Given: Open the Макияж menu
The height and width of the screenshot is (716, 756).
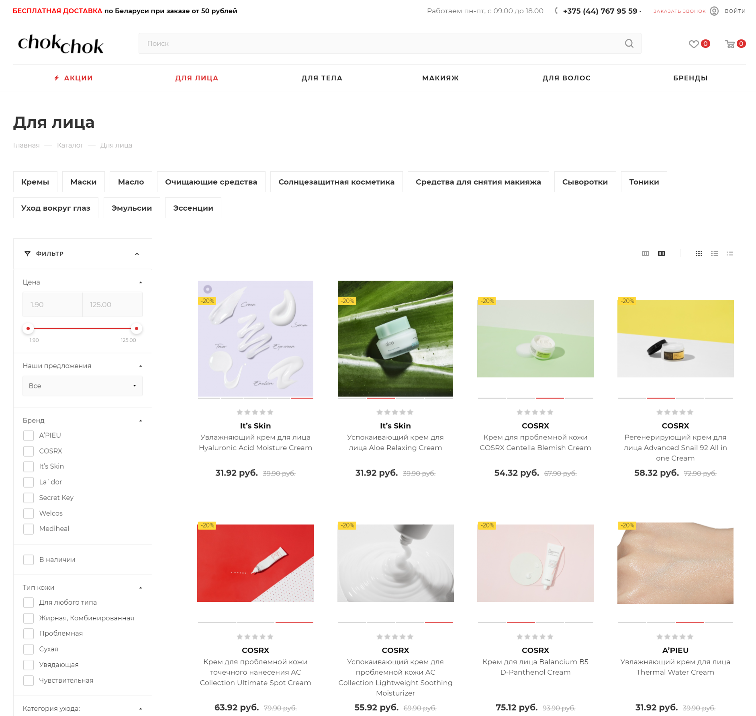Looking at the screenshot, I should coord(440,78).
